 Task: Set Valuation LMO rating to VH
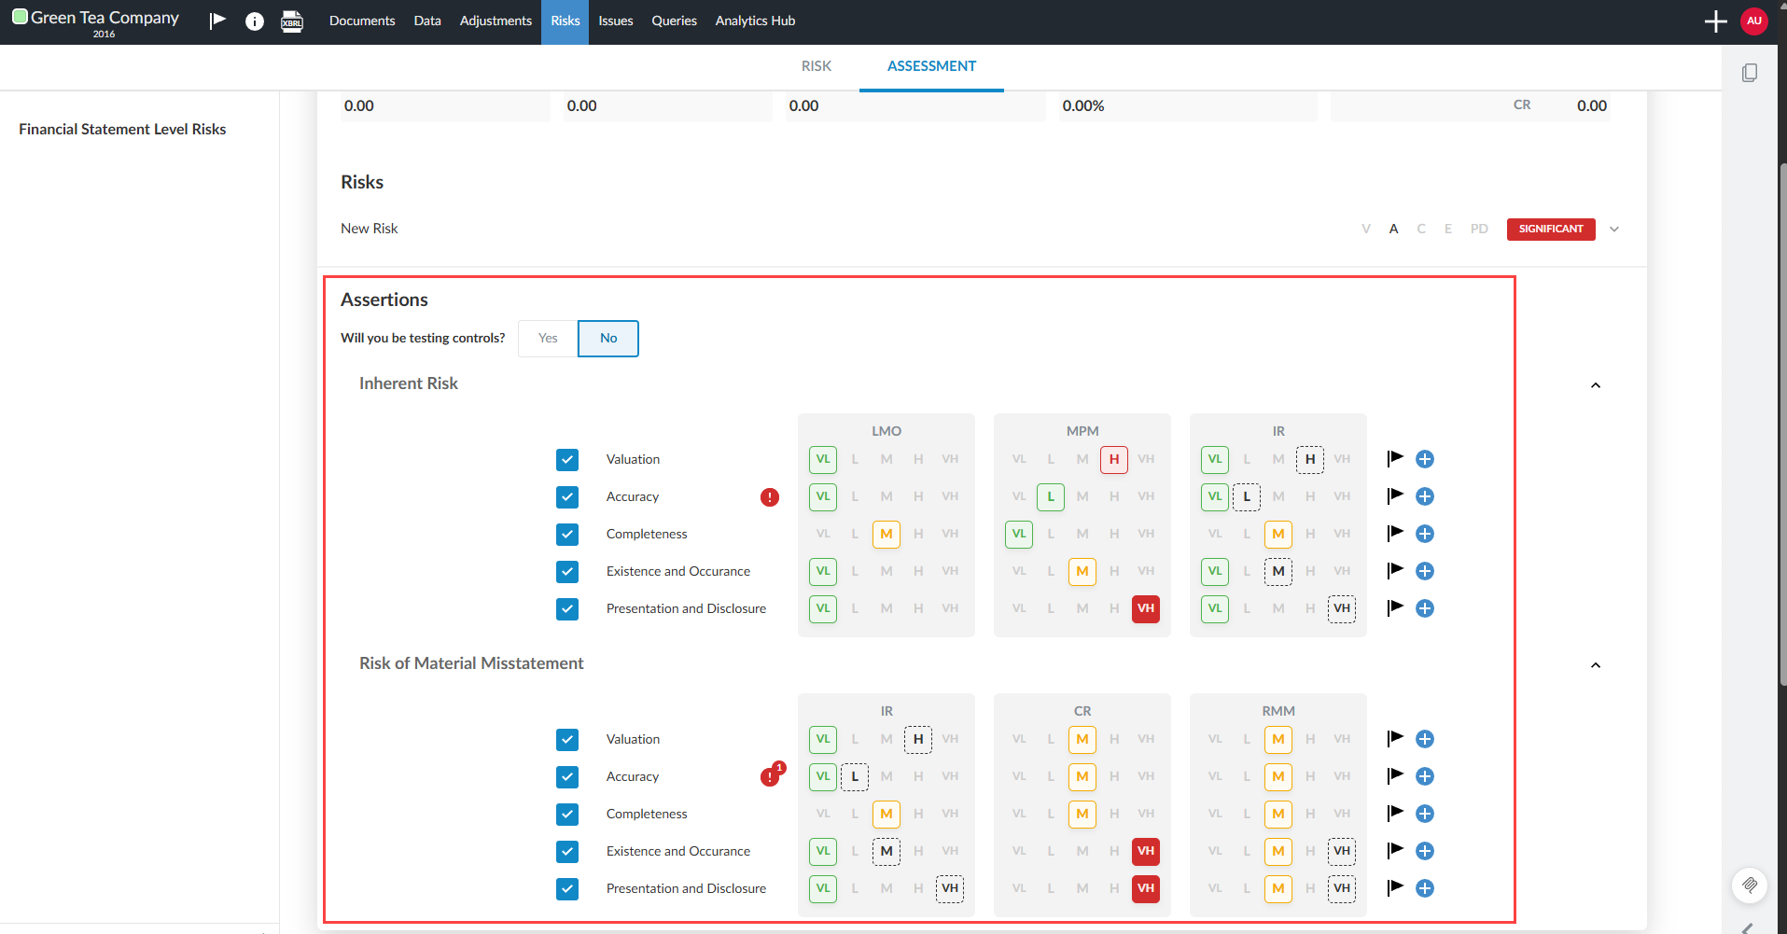pos(950,459)
